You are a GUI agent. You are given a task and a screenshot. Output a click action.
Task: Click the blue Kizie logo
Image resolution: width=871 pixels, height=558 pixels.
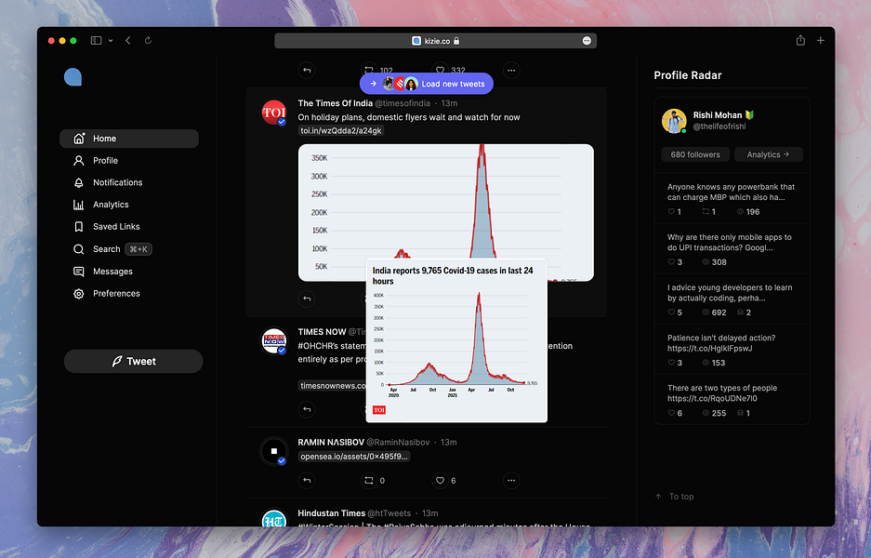(73, 77)
